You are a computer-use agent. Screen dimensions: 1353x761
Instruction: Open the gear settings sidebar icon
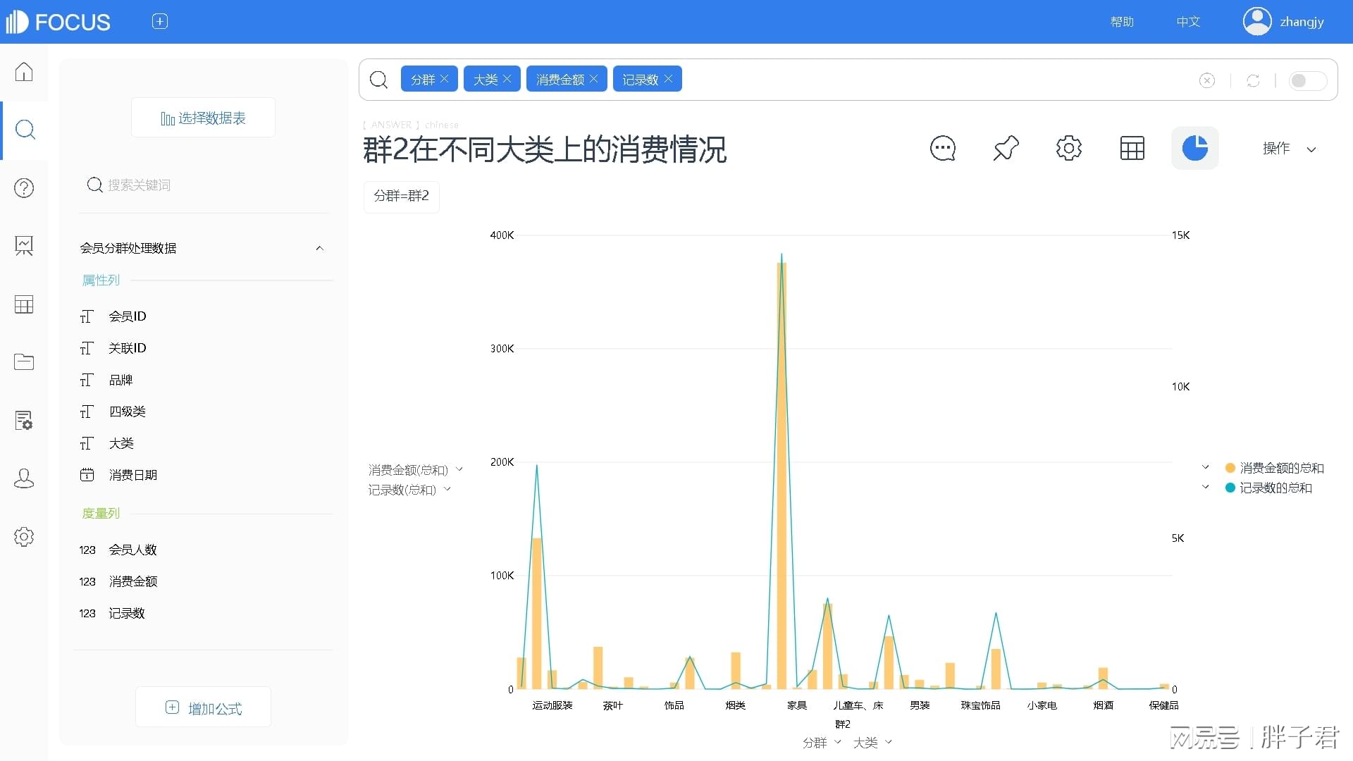(x=24, y=537)
